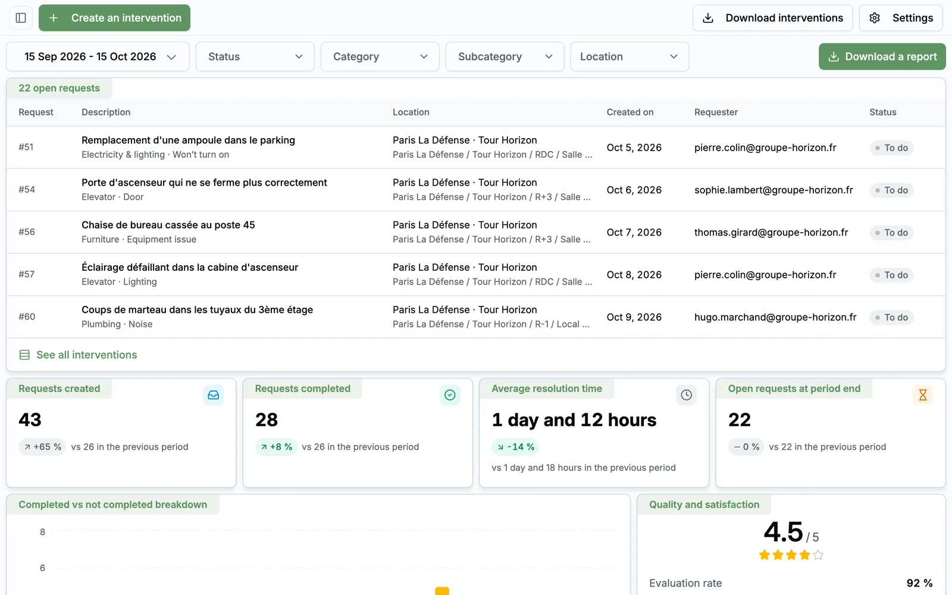
Task: Click the Oct 9, 2026 created date
Action: tap(634, 317)
